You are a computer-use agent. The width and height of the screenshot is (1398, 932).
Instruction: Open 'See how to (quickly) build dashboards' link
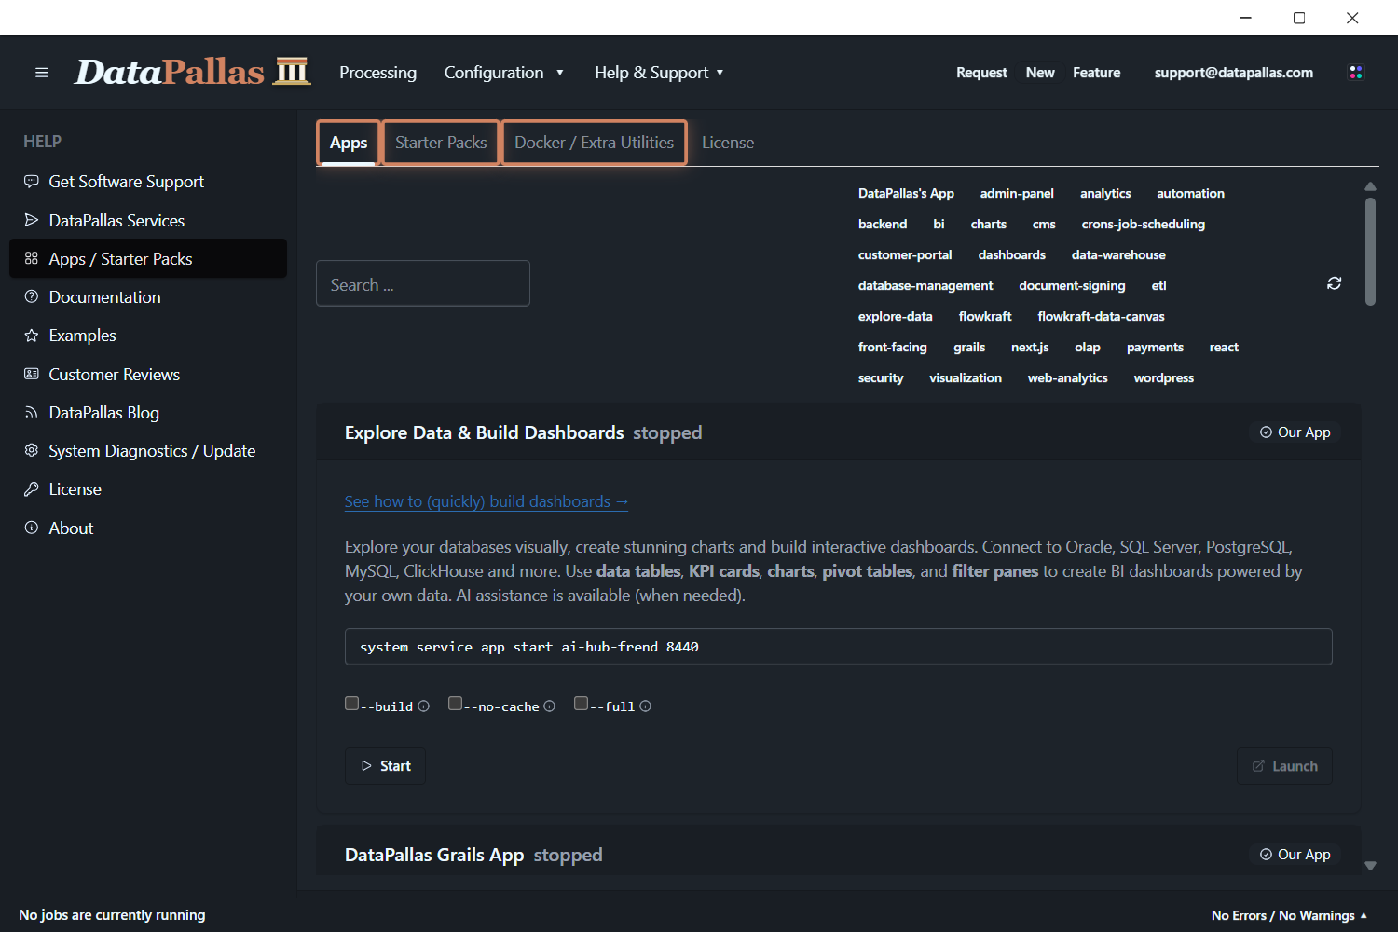tap(487, 501)
